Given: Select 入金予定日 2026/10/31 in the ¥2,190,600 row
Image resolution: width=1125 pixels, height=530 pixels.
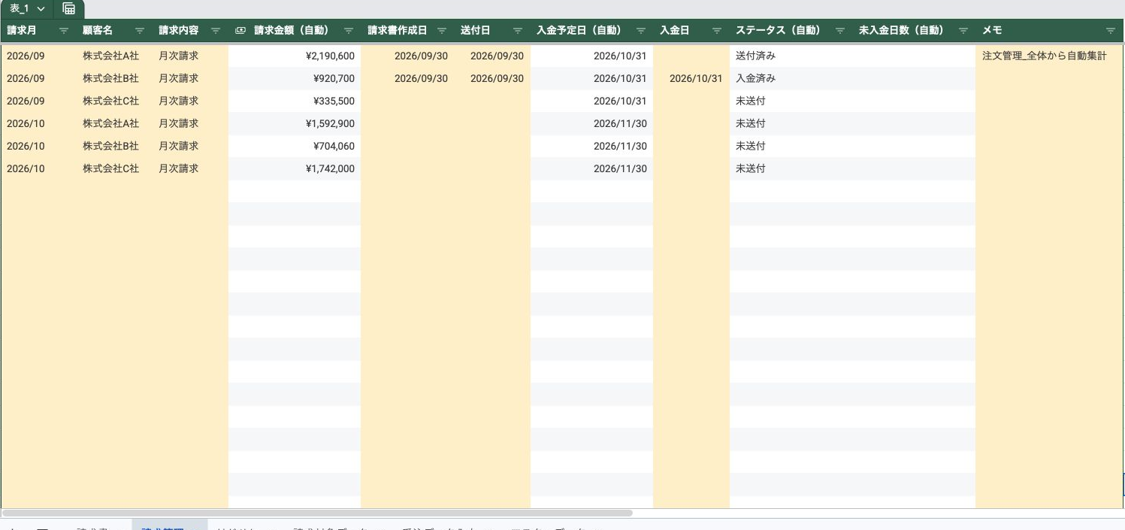Looking at the screenshot, I should pyautogui.click(x=592, y=56).
